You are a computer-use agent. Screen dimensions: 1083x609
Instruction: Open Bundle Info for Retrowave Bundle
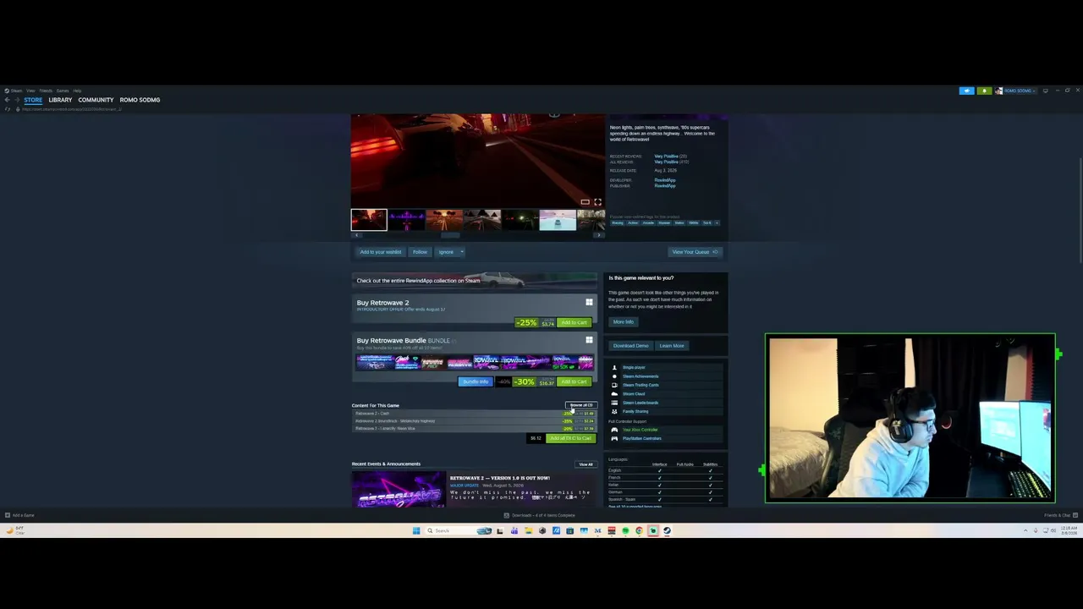pyautogui.click(x=475, y=381)
